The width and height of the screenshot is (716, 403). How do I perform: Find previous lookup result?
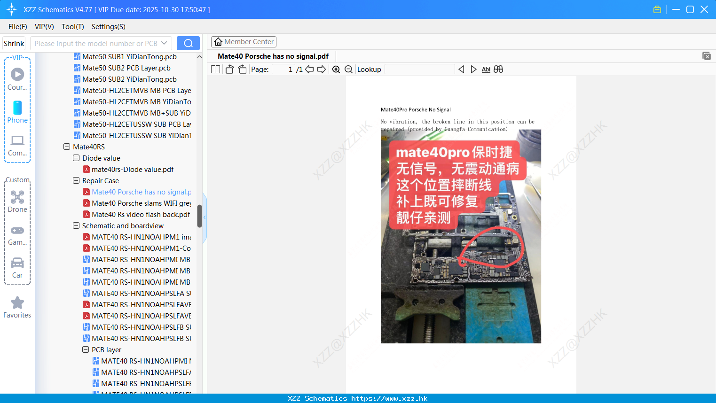[x=461, y=70]
